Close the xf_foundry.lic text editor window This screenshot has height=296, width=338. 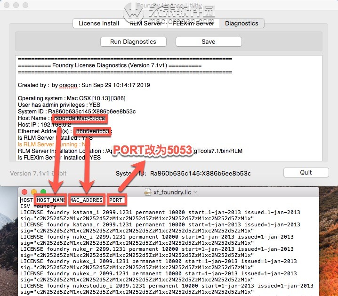(x=24, y=192)
